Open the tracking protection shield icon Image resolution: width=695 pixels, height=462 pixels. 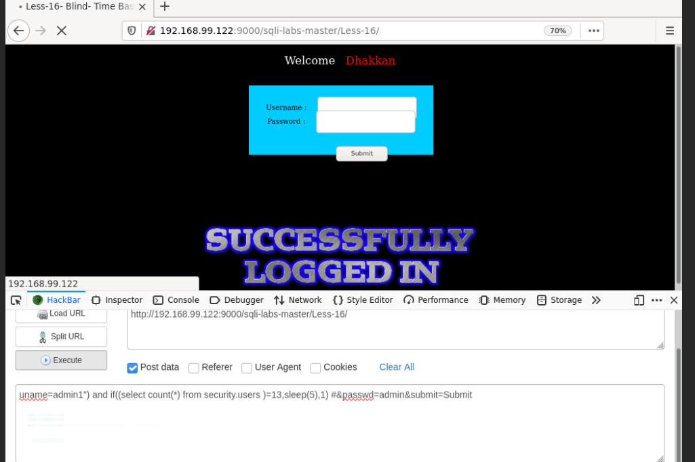tap(132, 30)
